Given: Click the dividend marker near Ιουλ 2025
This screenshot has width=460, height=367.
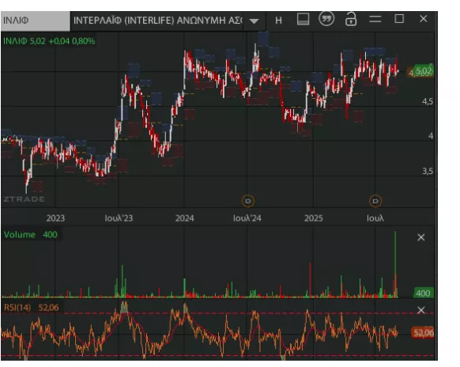Looking at the screenshot, I should [x=375, y=201].
